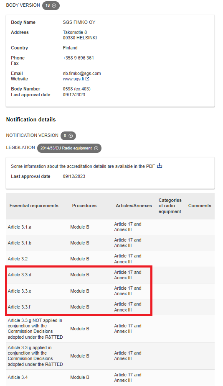Click the nb.fimko@sgs.com email address
Screen dimensions: 223x386
(x=82, y=73)
